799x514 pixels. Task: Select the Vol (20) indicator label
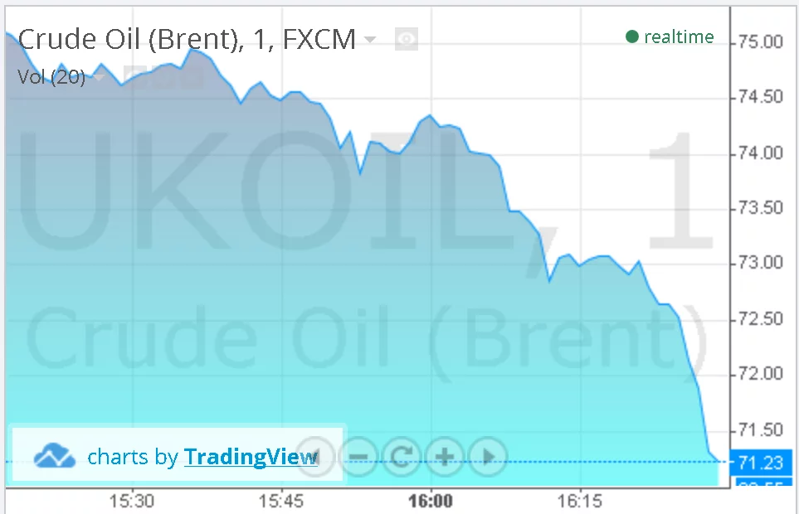point(51,78)
